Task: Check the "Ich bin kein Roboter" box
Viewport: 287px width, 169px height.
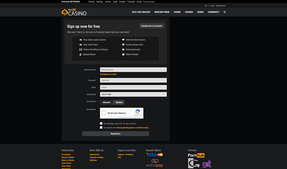Action: coord(104,113)
